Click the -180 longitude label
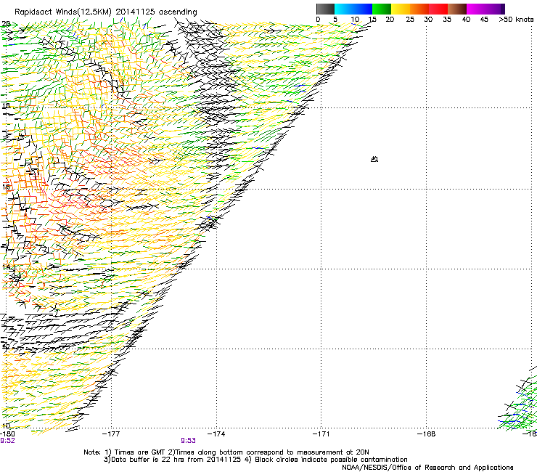 click(x=7, y=434)
